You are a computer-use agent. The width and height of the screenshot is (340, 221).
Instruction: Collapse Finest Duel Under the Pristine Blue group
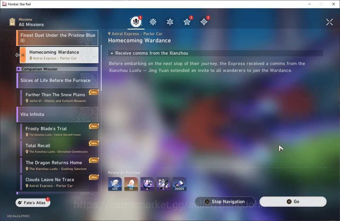click(x=57, y=38)
